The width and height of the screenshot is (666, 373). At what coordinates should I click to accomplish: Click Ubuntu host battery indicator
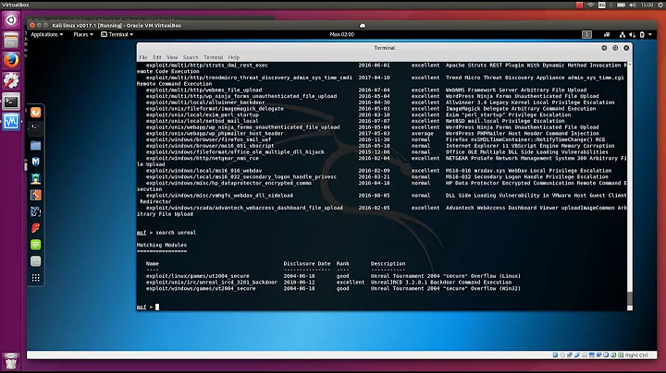point(621,6)
